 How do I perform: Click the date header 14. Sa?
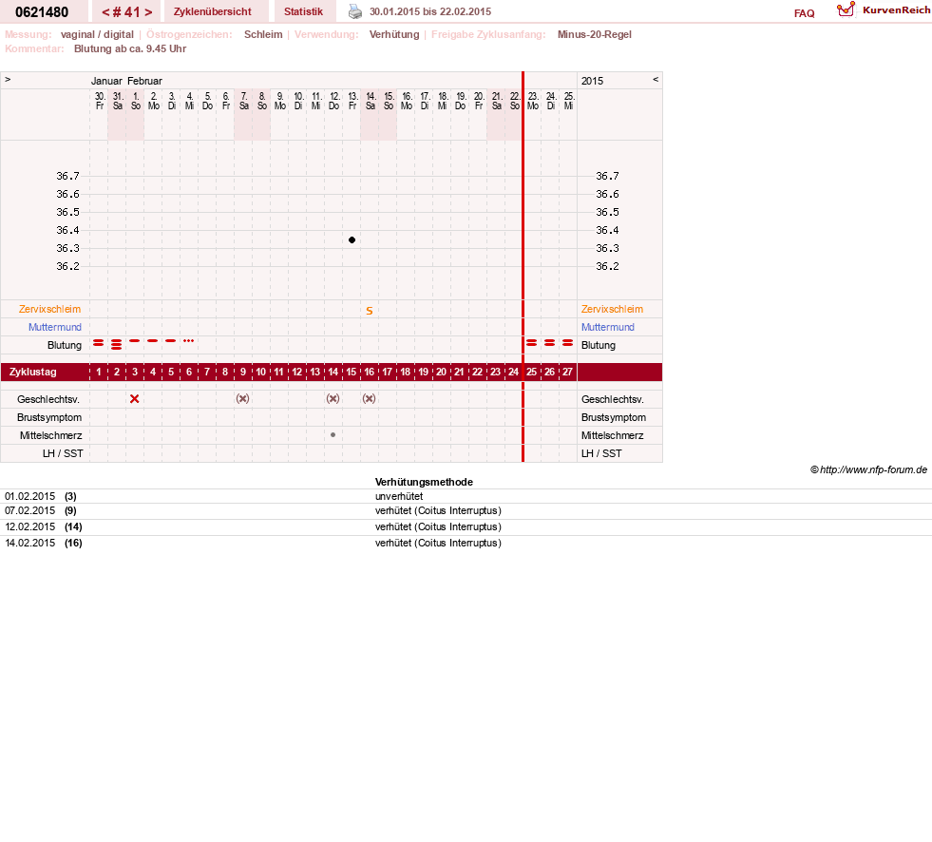(x=371, y=101)
